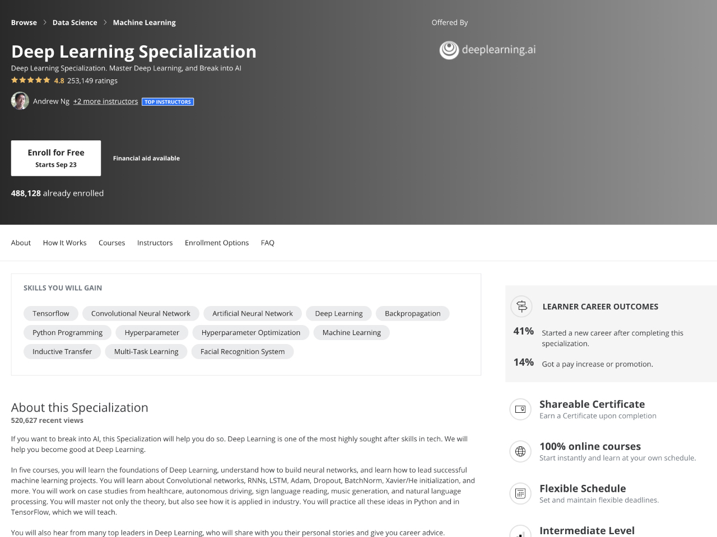Viewport: 717px width, 537px height.
Task: Click the Enroll for Free button
Action: 56,158
